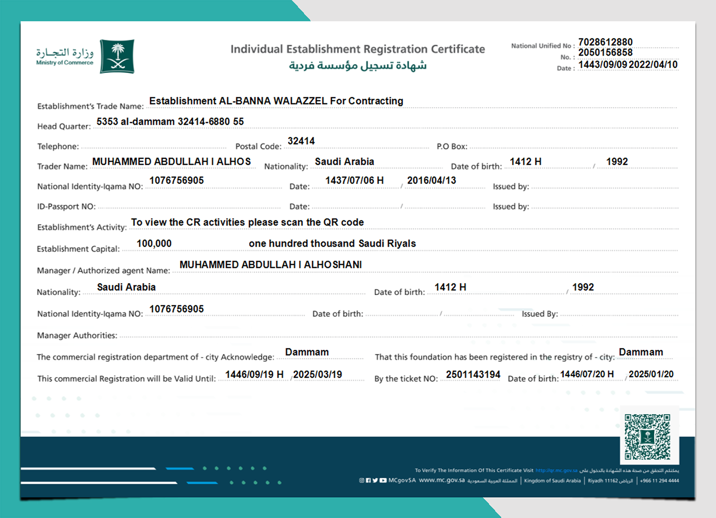Select acknowledging city 'Dammam' after 'city Acknowledge'
Viewport: 716px width, 518px height.
point(307,352)
